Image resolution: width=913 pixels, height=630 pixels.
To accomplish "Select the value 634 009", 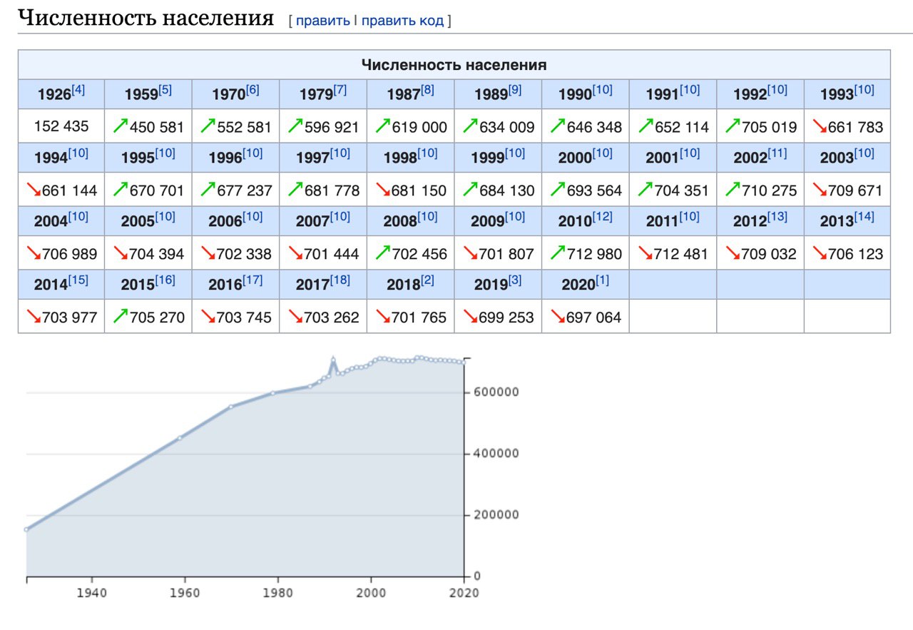I will 506,127.
